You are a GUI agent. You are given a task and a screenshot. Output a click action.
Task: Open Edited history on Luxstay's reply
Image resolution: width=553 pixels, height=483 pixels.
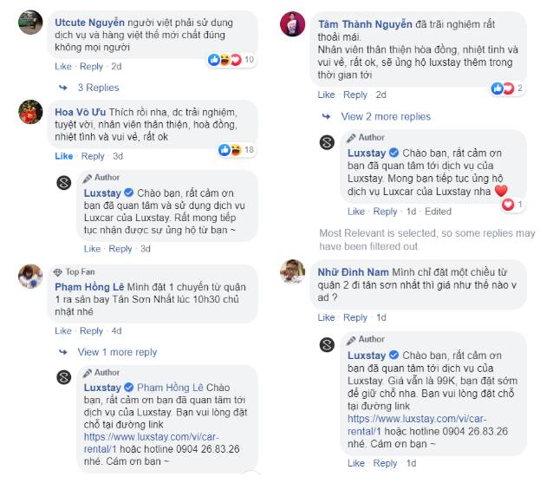click(x=439, y=212)
